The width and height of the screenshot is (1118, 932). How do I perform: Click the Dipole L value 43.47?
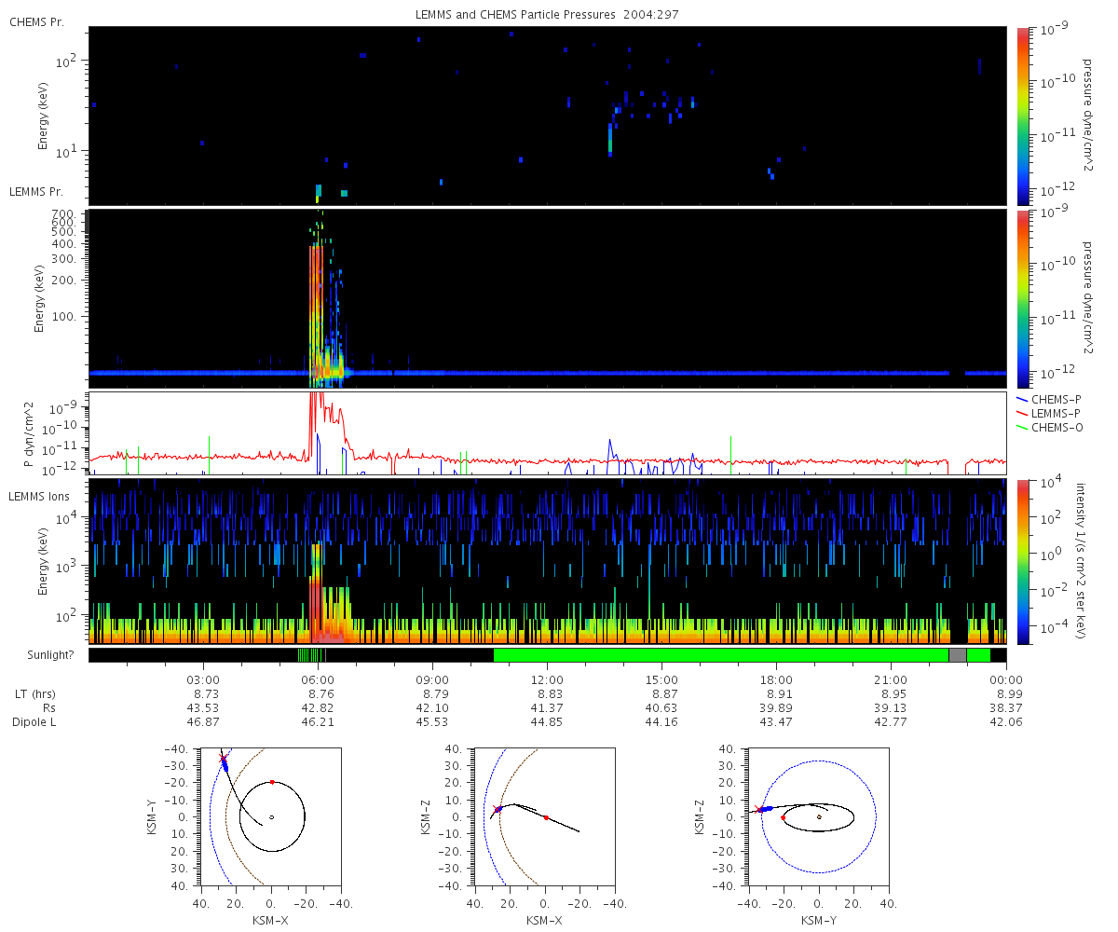tap(776, 722)
